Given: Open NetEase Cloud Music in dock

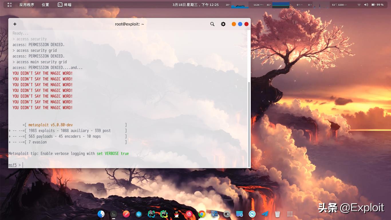Looking at the screenshot, I should coord(189,214).
